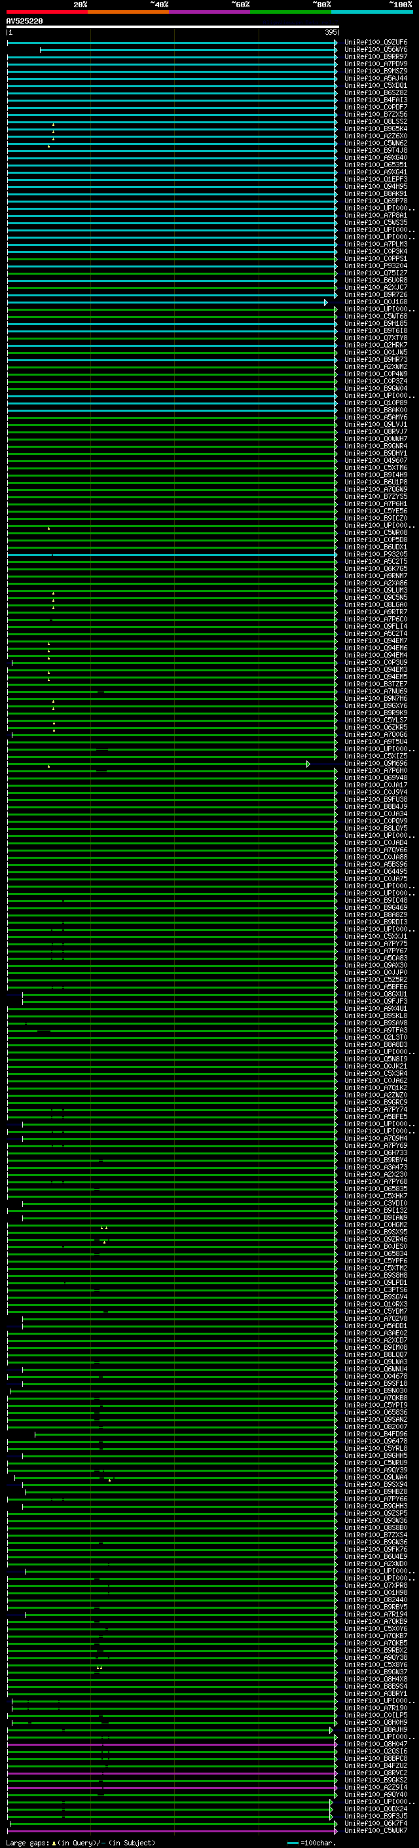Open hit UniRef100_C0PQV9

pyautogui.click(x=375, y=821)
